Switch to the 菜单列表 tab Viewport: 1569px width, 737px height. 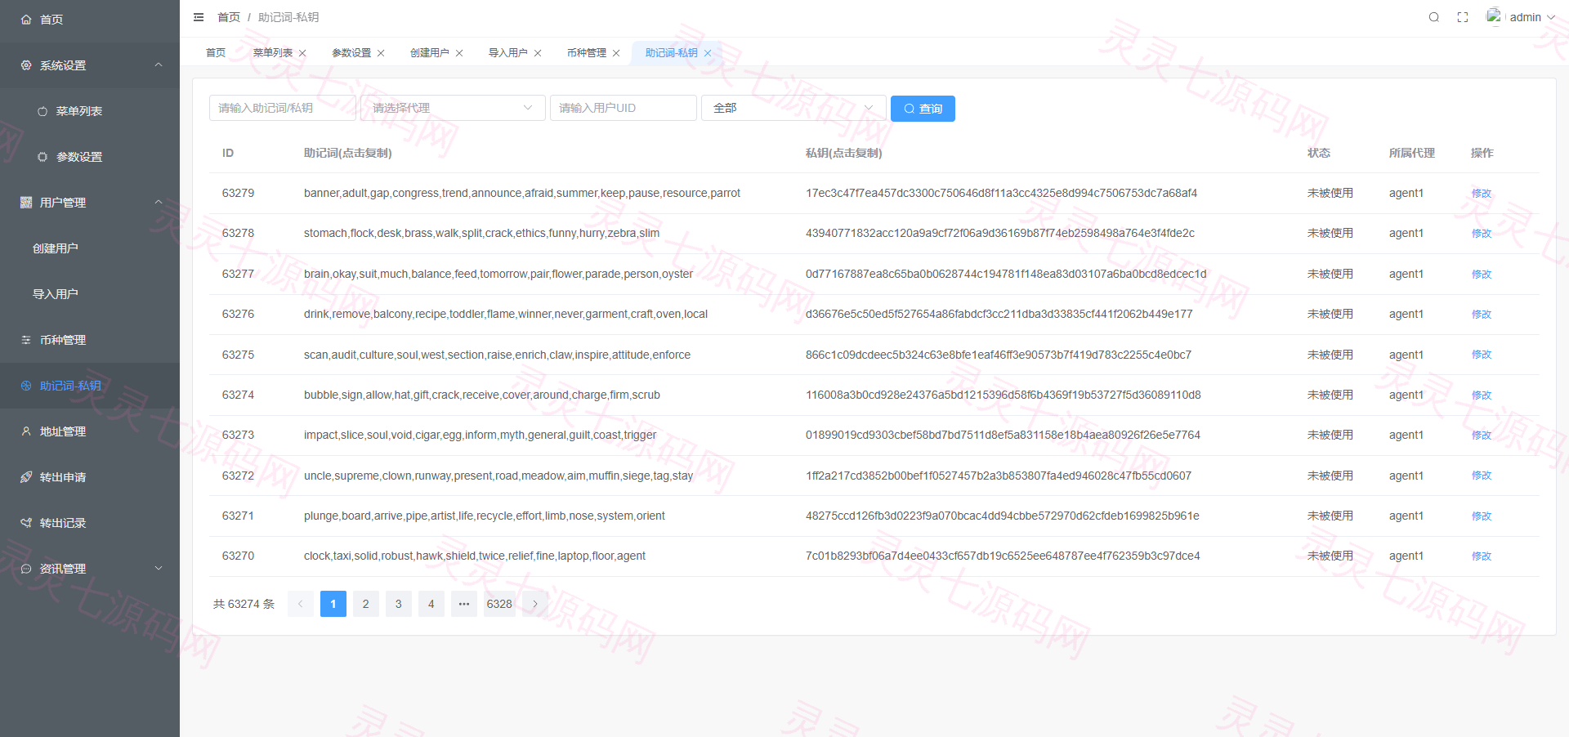coord(272,53)
